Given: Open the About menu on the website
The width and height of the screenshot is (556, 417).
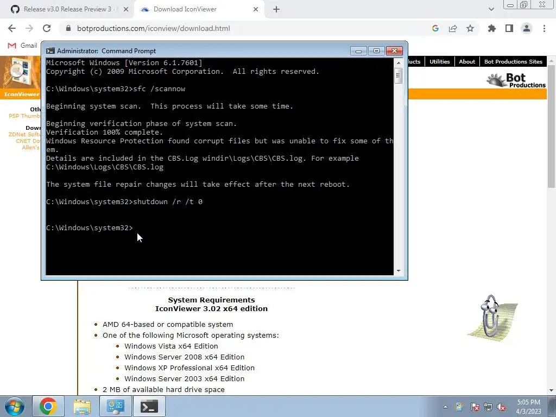Looking at the screenshot, I should 466,62.
